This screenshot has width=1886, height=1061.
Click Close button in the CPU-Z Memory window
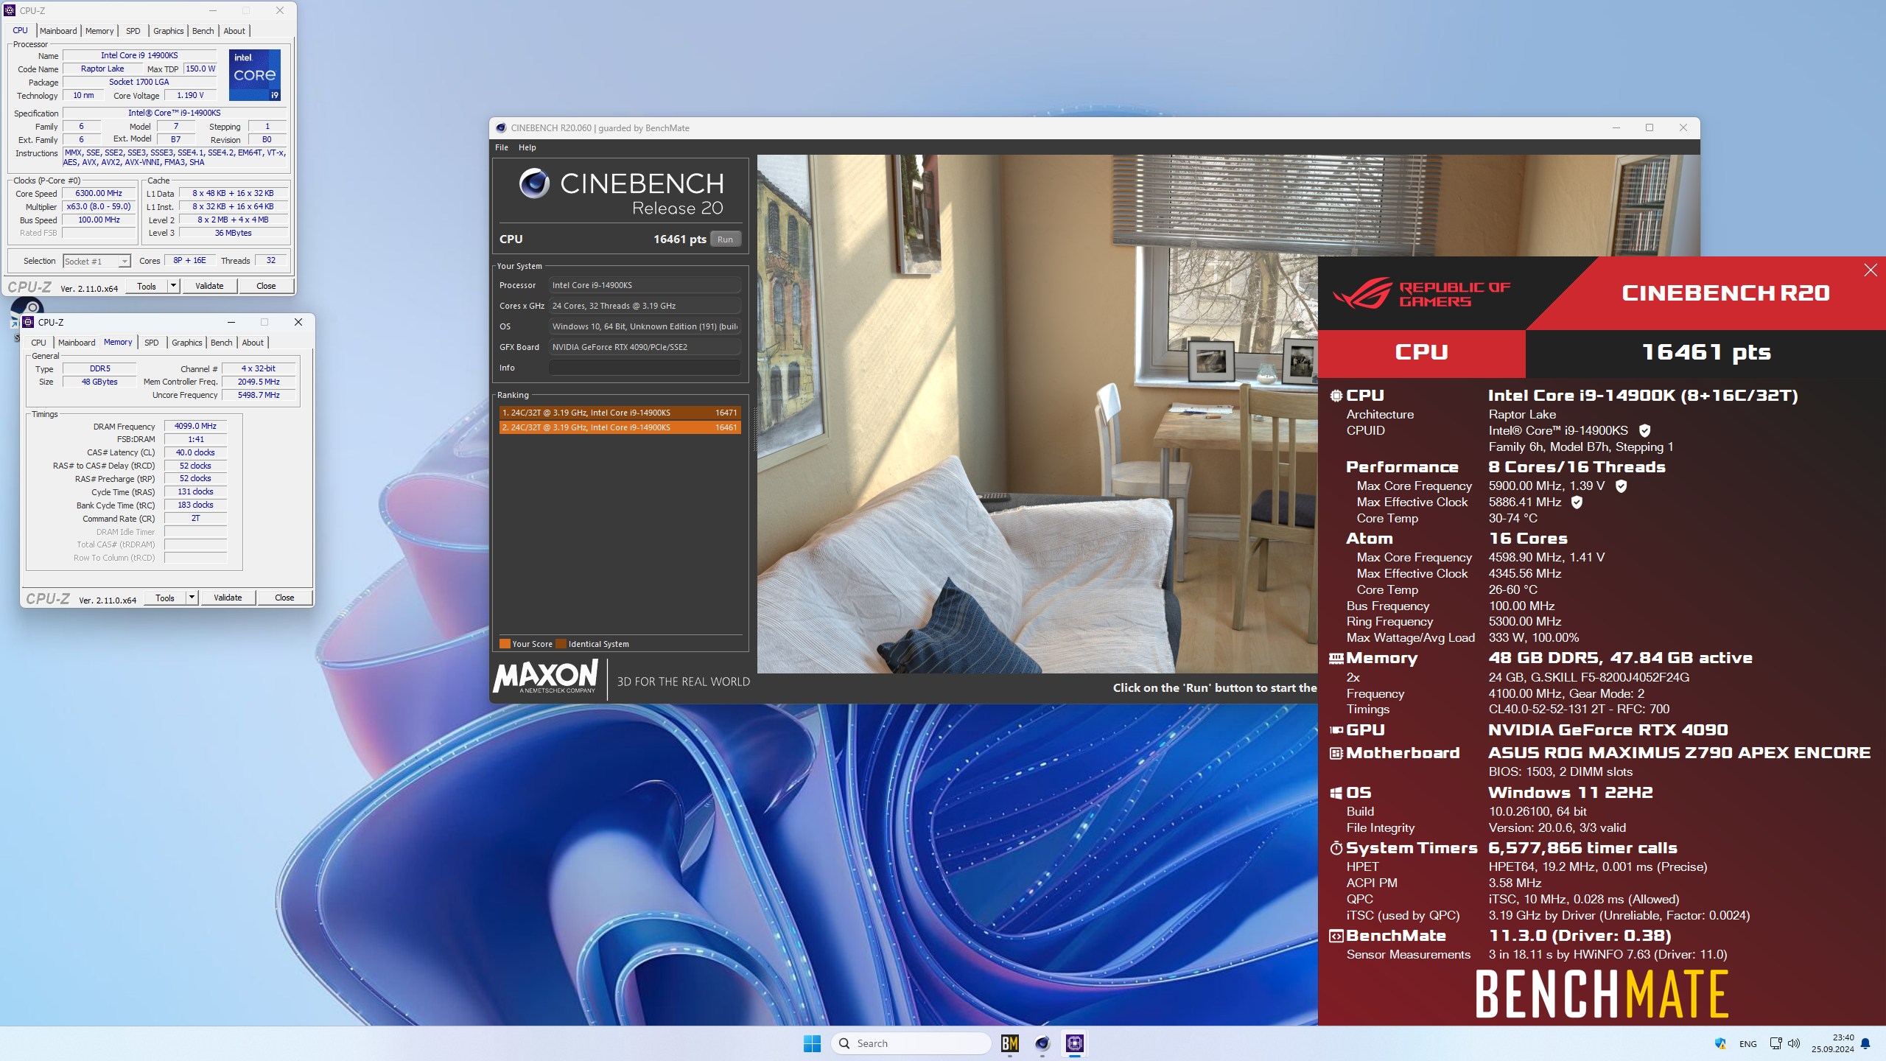click(284, 598)
